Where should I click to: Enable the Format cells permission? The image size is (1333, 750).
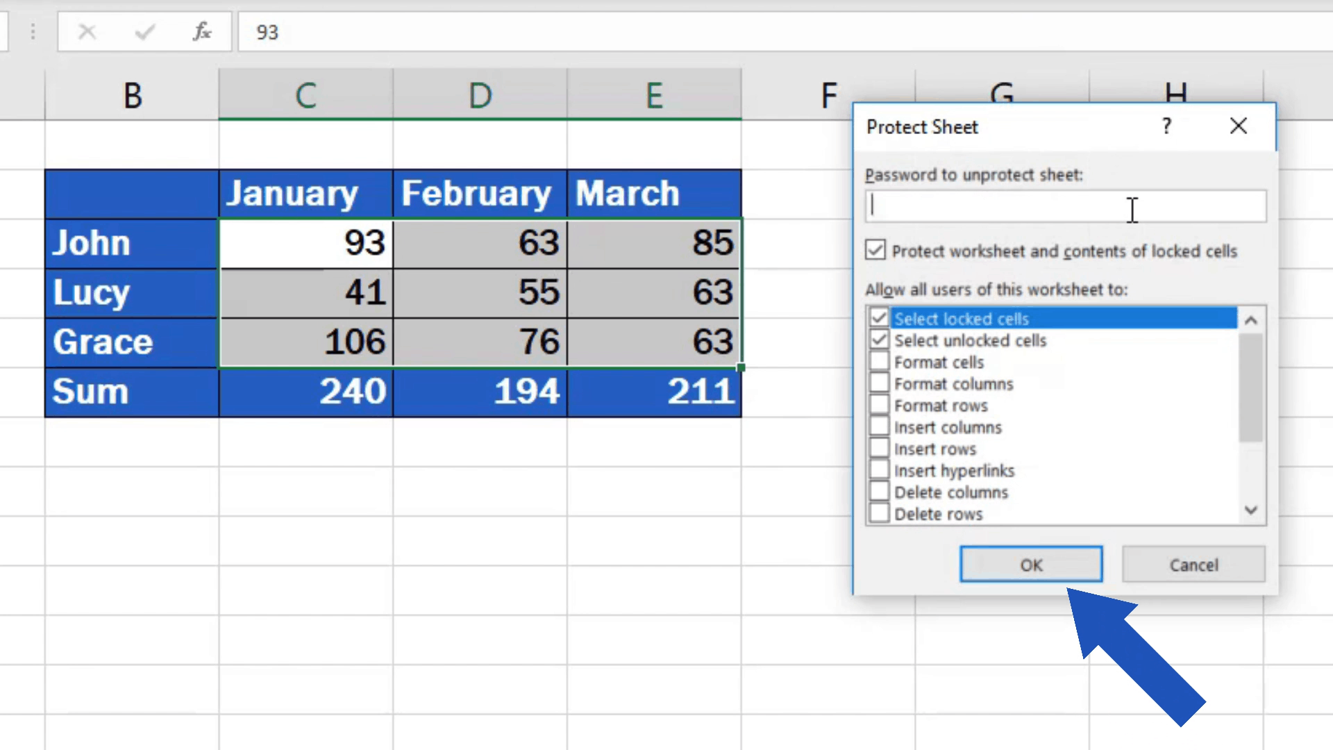point(879,362)
